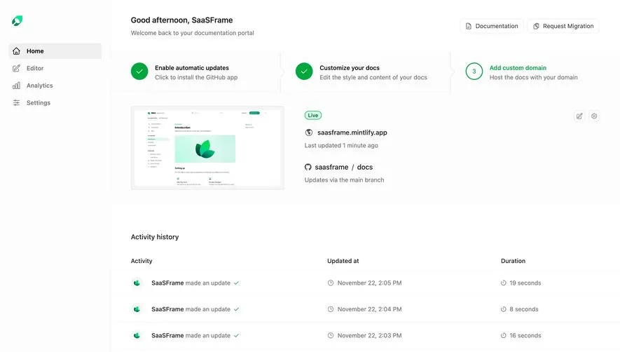Screen dimensions: 620x352
Task: Click the edit pencil icon on deployment card
Action: point(579,116)
